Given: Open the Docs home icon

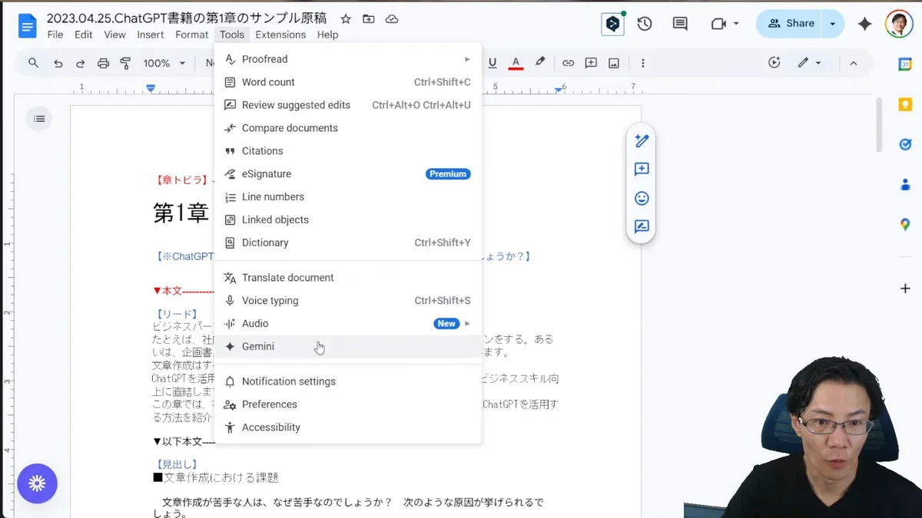Looking at the screenshot, I should tap(28, 27).
